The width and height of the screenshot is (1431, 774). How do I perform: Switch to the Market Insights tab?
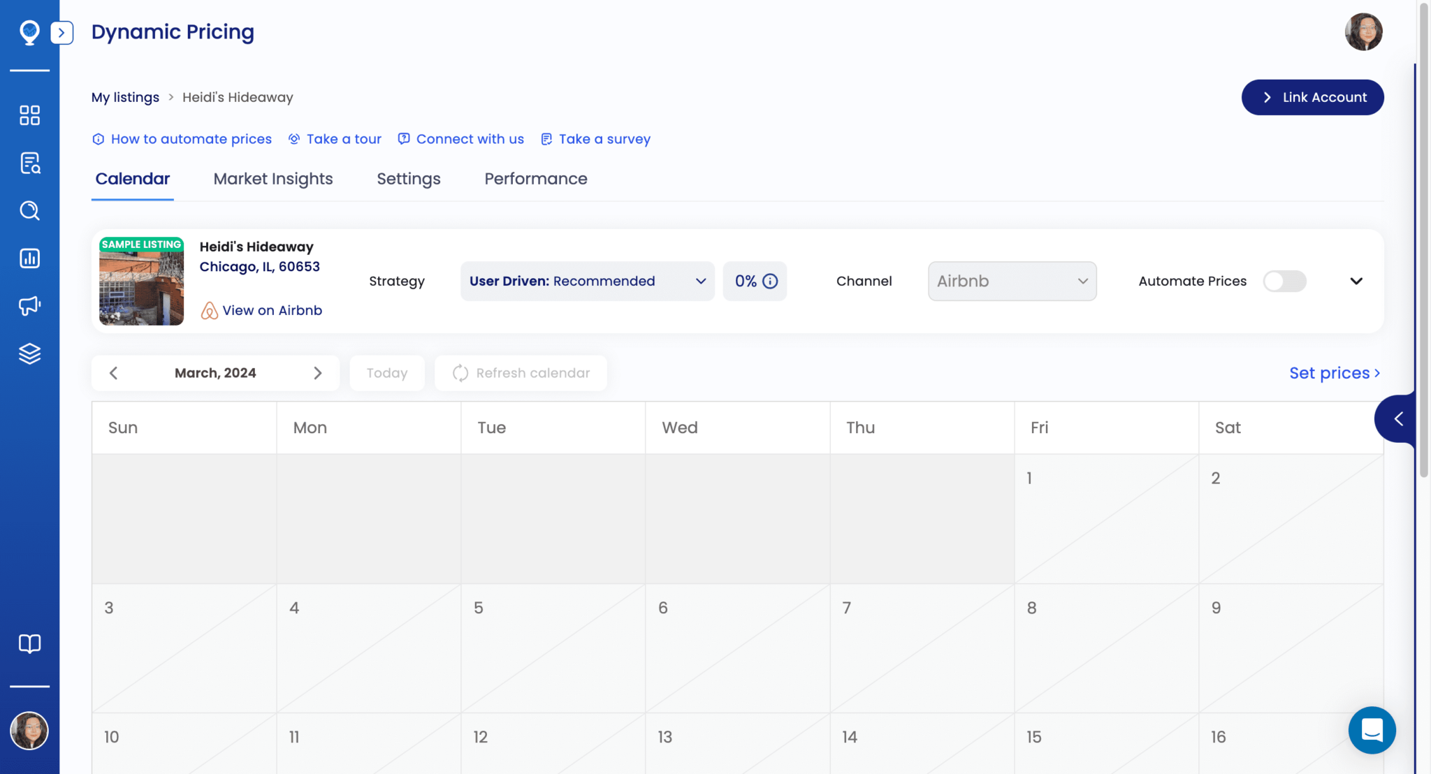[273, 179]
